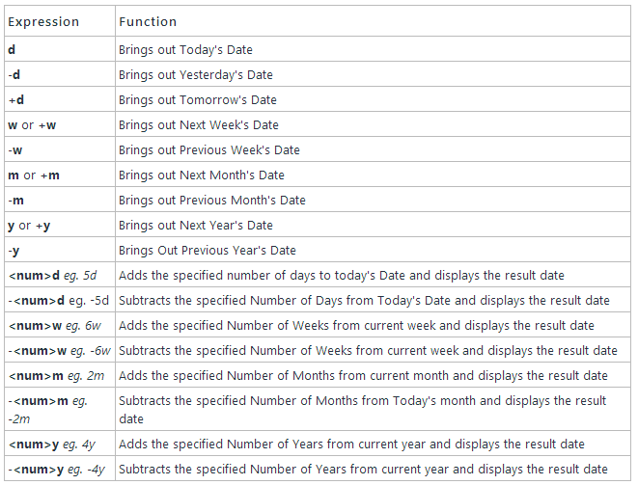Click 'Brings out Today's Date' cell
The width and height of the screenshot is (638, 485).
(x=373, y=49)
